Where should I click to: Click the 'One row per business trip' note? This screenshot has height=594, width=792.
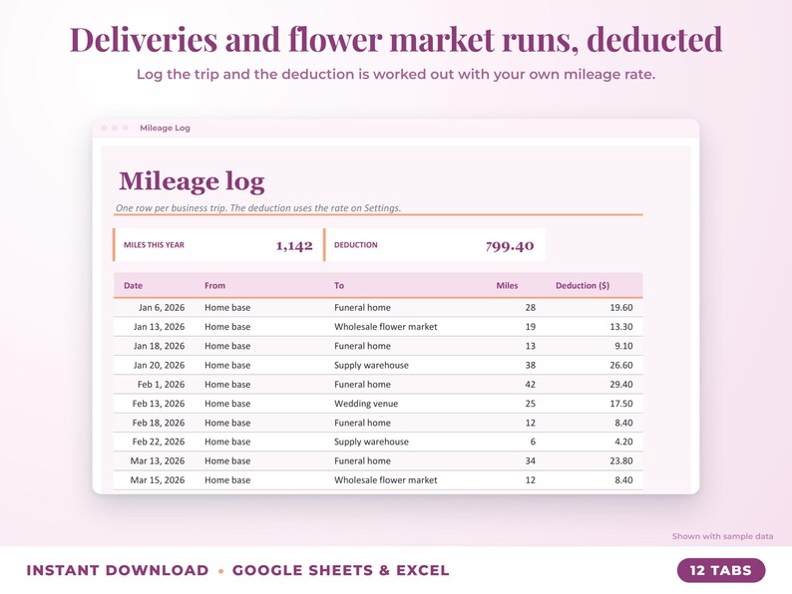pos(258,208)
